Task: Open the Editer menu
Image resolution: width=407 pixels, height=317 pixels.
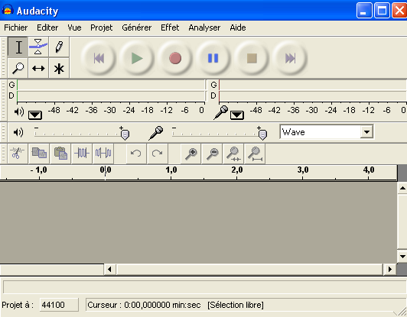Action: (x=47, y=27)
